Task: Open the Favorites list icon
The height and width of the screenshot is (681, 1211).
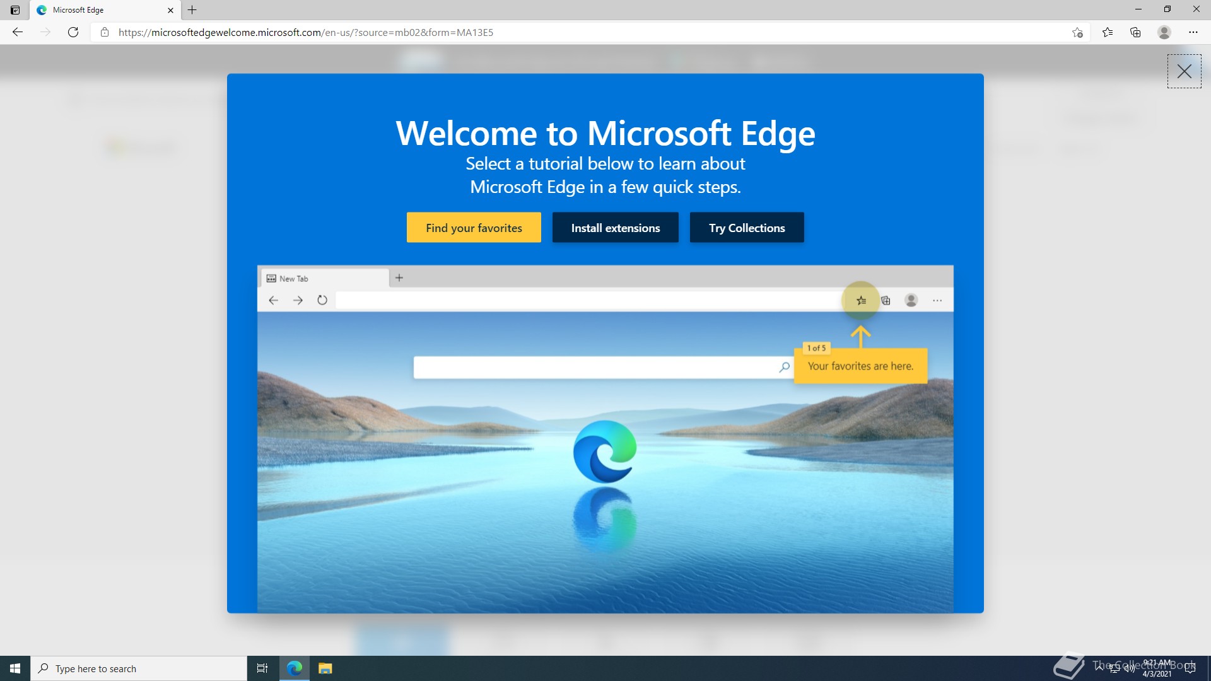Action: 1108,32
